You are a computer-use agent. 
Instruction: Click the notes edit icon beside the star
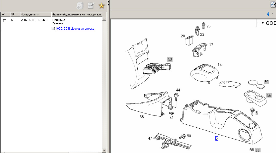(91, 5)
